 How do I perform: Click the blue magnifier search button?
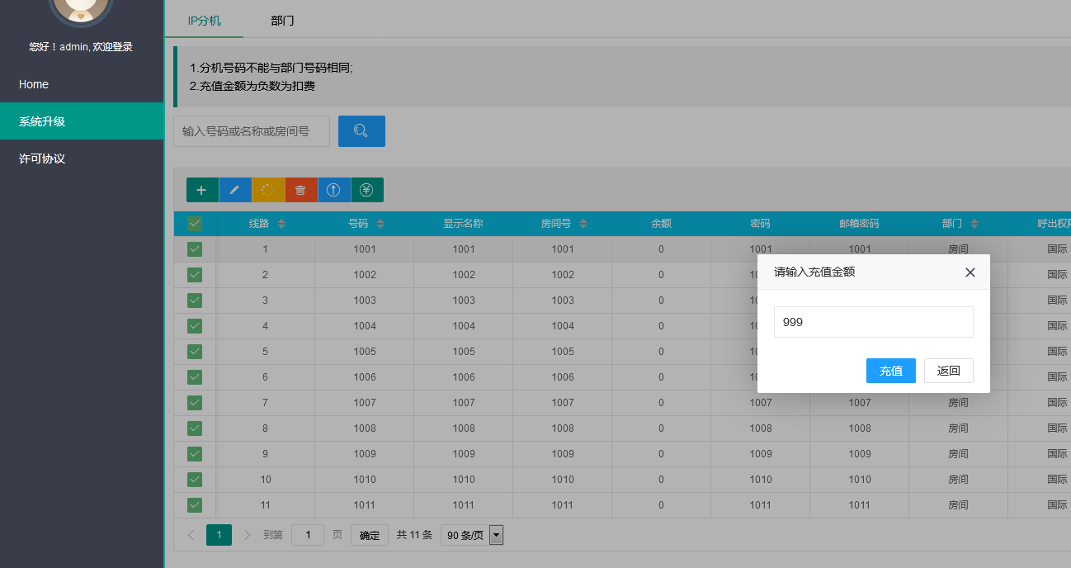(x=361, y=131)
